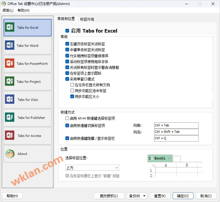
Task: Toggle 启用快捷键隐藏/显示标签栏 checkbox
Action: (x=67, y=138)
